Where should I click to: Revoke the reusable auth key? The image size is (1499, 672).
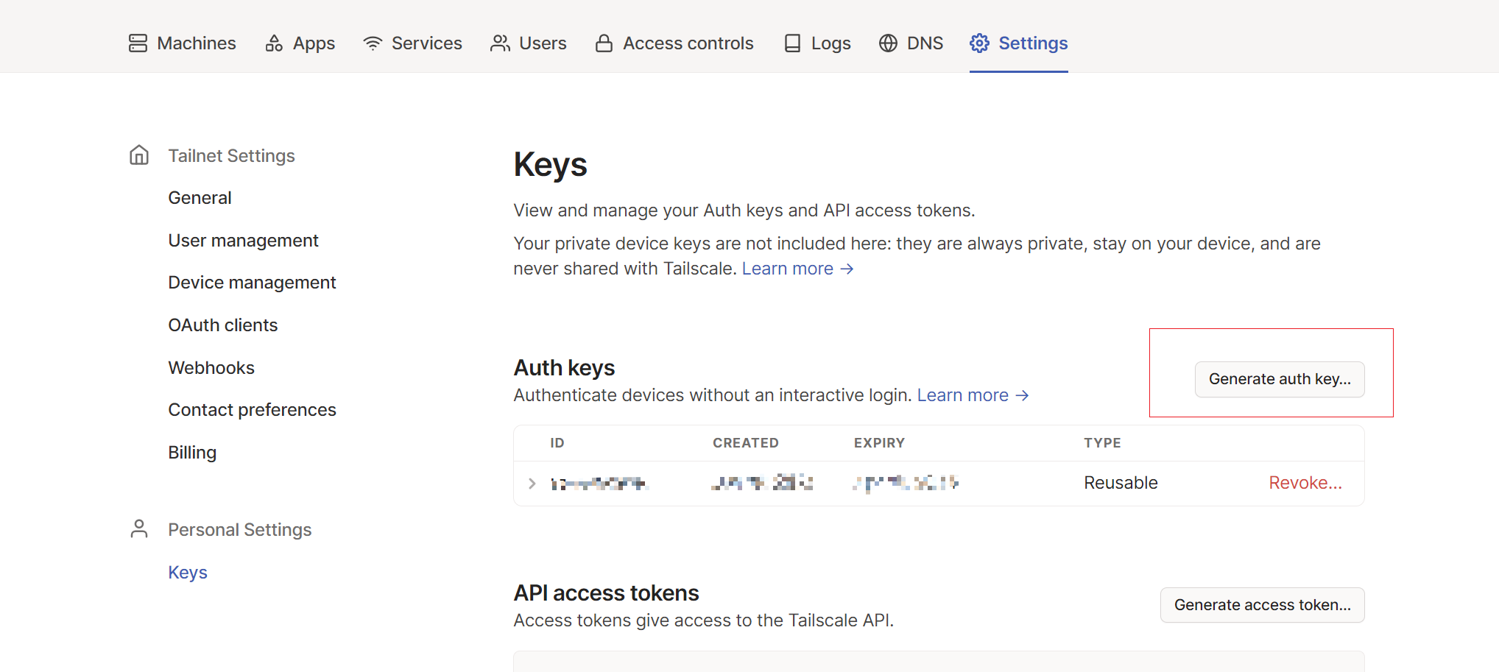(1305, 483)
